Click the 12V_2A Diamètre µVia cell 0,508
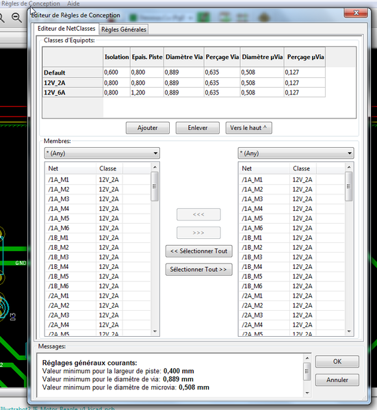Viewport: 377px width, 410px height. (262, 83)
